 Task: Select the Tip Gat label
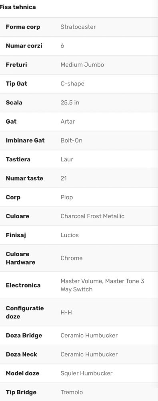tap(16, 83)
